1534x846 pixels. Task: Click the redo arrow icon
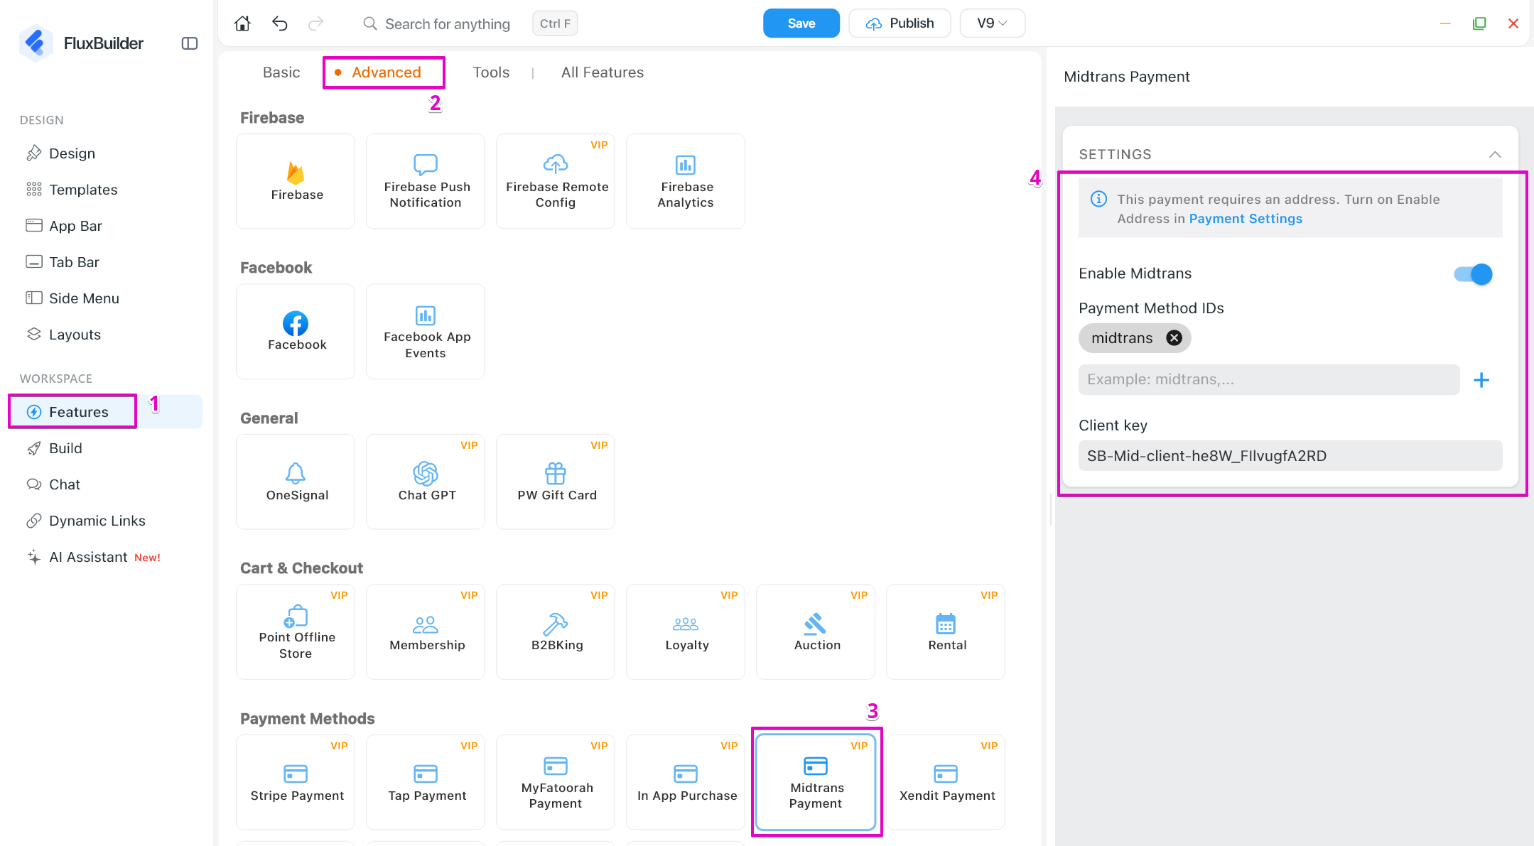point(315,23)
